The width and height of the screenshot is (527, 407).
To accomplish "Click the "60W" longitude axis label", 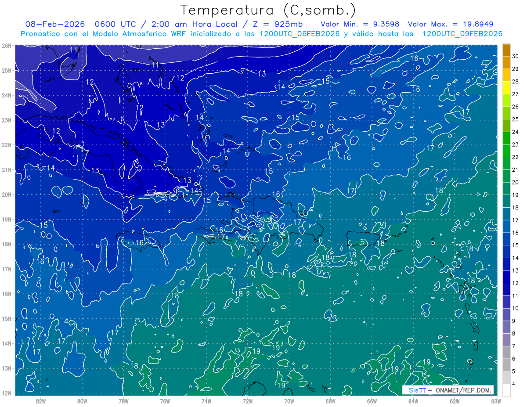I will [x=496, y=401].
